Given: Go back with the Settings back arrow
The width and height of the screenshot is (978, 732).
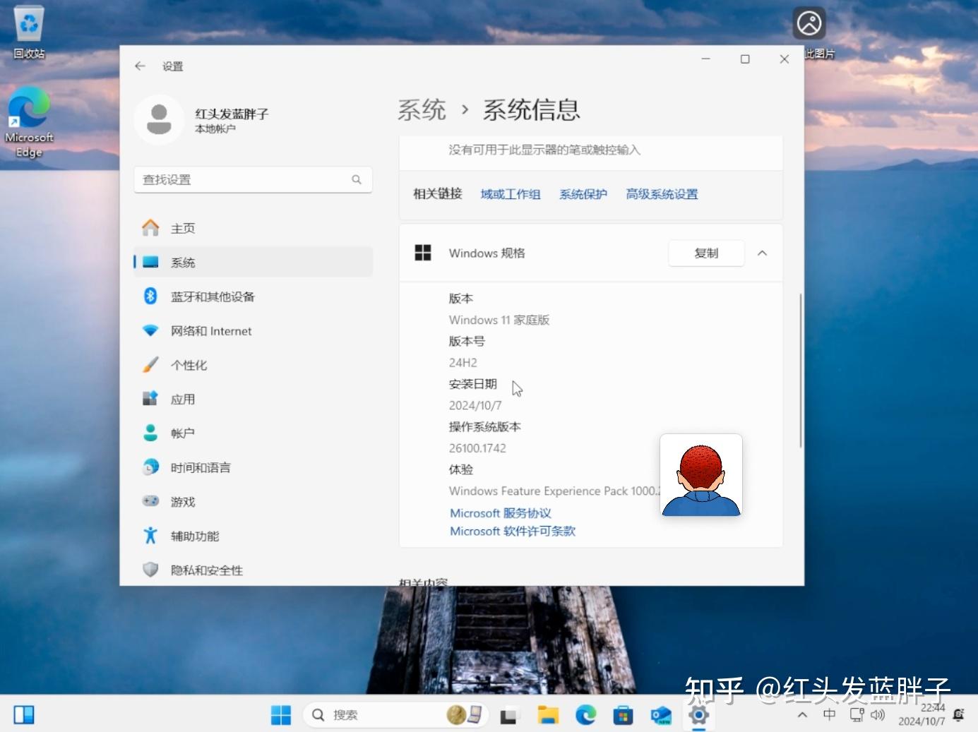Looking at the screenshot, I should (140, 66).
